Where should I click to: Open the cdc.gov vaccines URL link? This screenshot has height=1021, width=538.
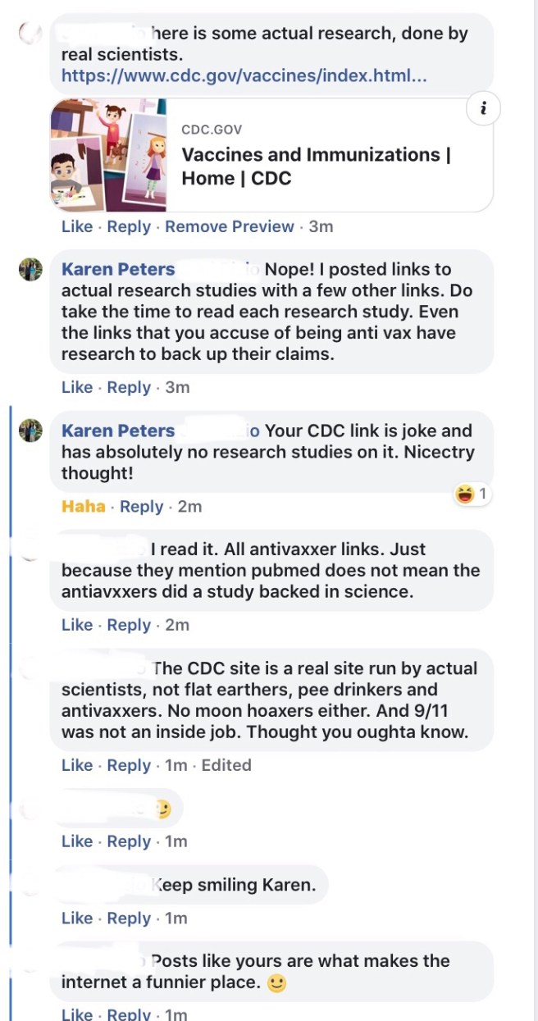(244, 78)
